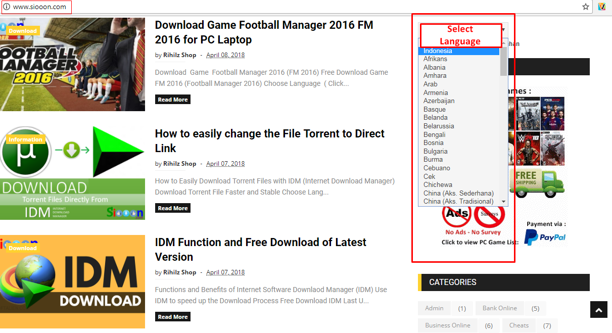
Task: Click the free shipping truck image
Action: click(537, 182)
